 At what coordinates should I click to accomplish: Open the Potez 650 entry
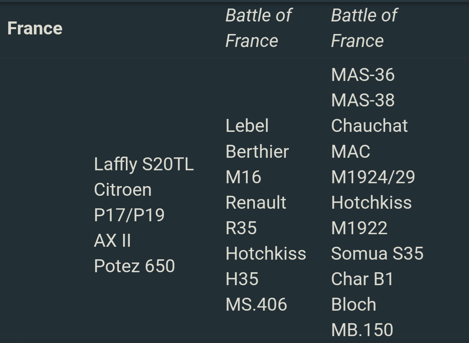(x=134, y=266)
